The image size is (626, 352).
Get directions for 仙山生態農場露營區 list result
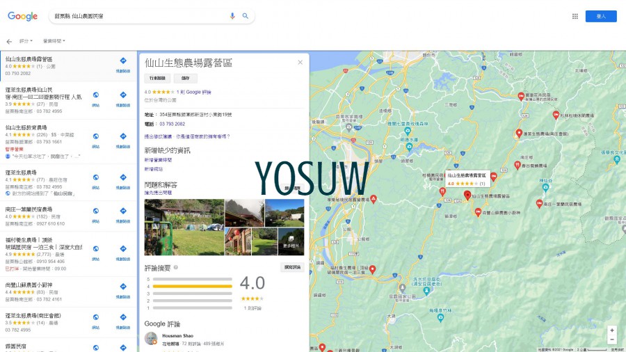[x=123, y=64]
